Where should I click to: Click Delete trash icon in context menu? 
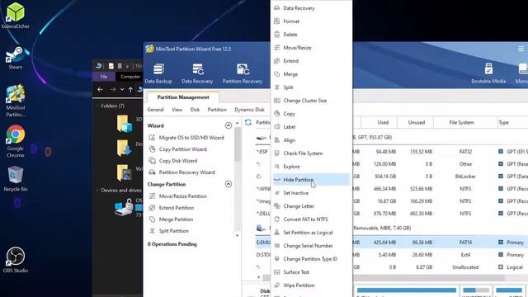pyautogui.click(x=277, y=35)
